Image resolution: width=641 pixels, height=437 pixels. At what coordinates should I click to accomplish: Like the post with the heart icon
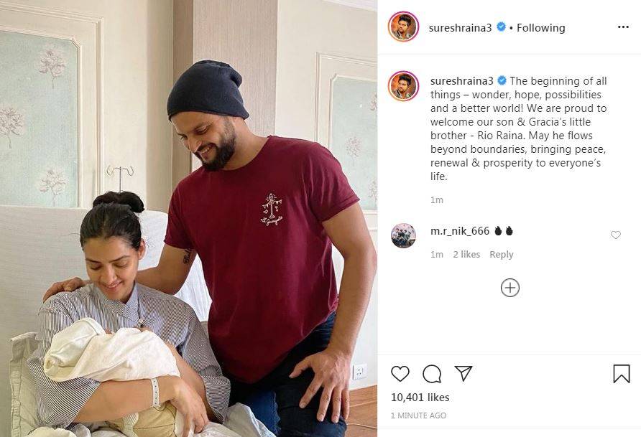tap(400, 374)
